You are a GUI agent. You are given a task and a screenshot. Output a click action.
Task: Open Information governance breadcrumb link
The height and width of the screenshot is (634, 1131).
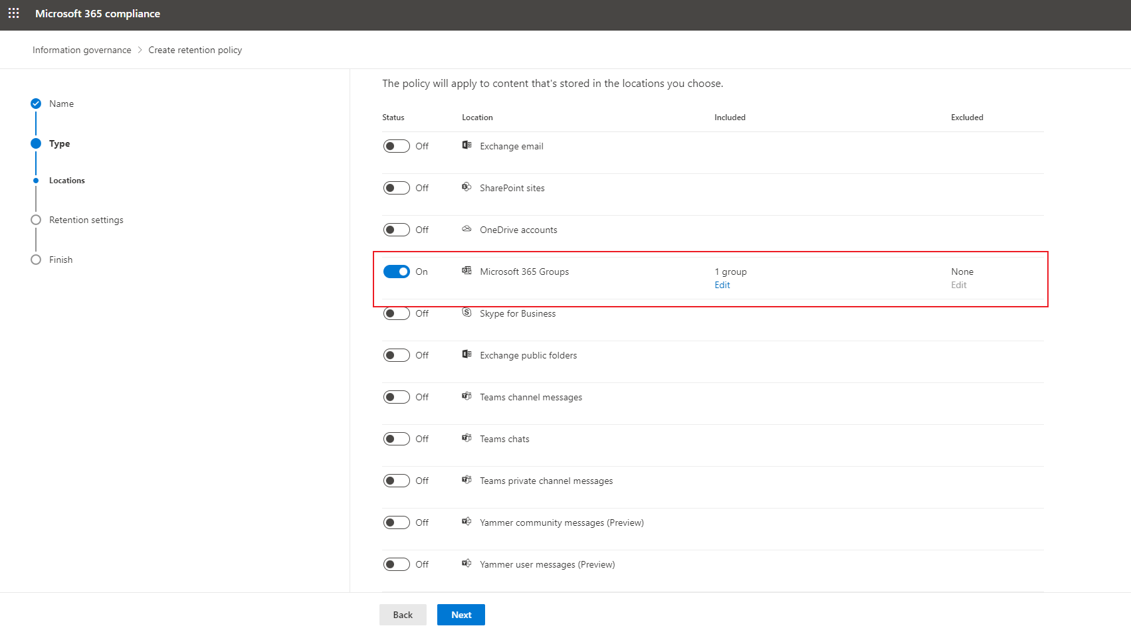[82, 50]
